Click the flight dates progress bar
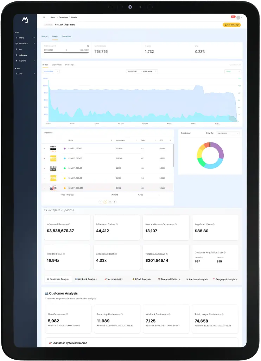Screen dimensions: 261x361 coord(66,53)
